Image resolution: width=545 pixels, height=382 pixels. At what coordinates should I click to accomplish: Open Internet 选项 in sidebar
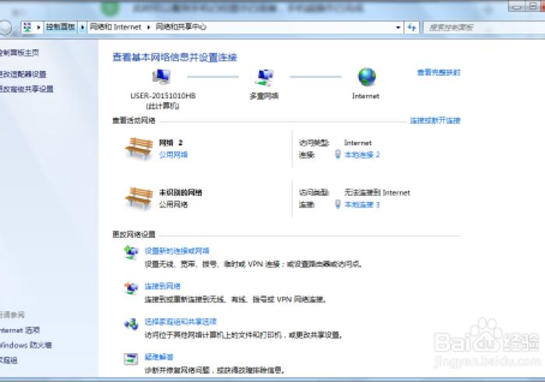pos(19,331)
